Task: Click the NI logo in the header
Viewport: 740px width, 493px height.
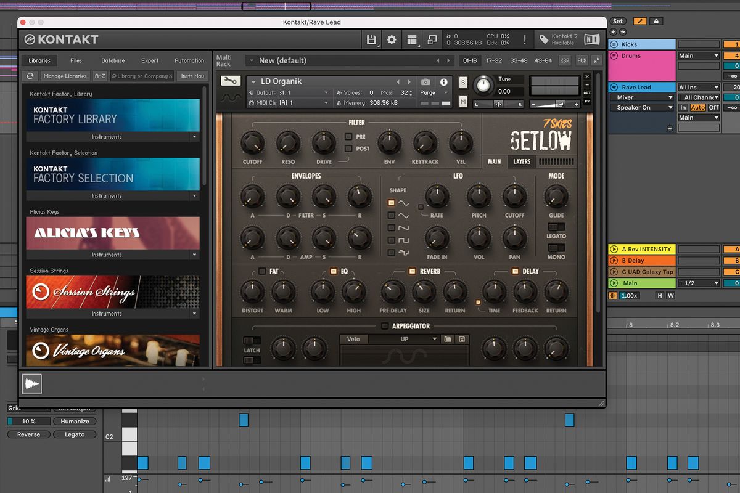Action: click(591, 39)
